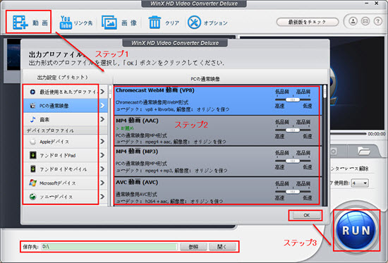Click the Android icon beside アンドロイドモバイル
The image size is (388, 263).
32,169
